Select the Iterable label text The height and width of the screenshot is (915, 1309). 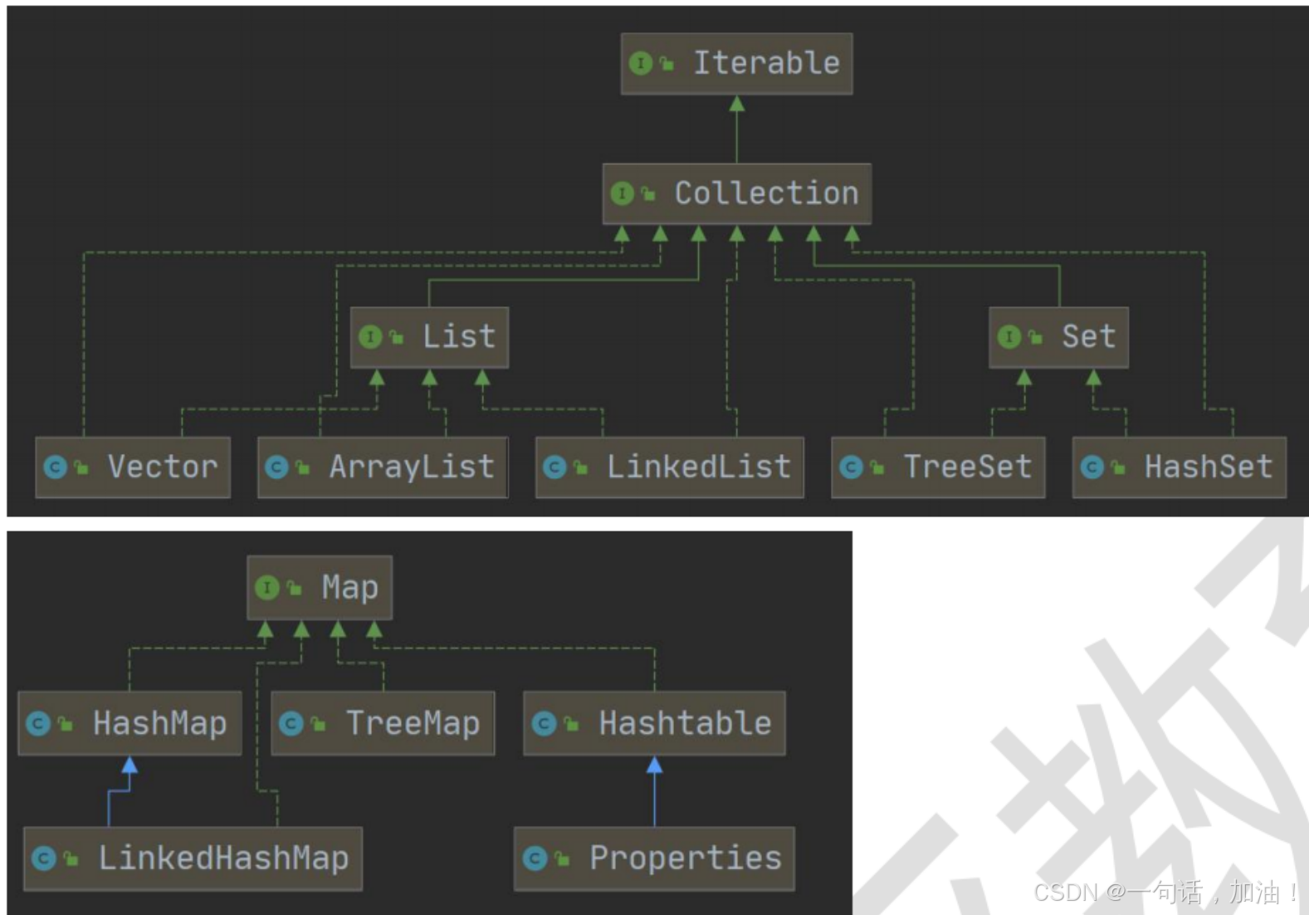click(x=766, y=63)
